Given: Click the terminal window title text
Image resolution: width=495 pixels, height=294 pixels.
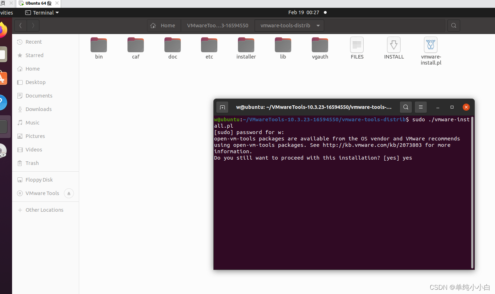Looking at the screenshot, I should coord(314,107).
